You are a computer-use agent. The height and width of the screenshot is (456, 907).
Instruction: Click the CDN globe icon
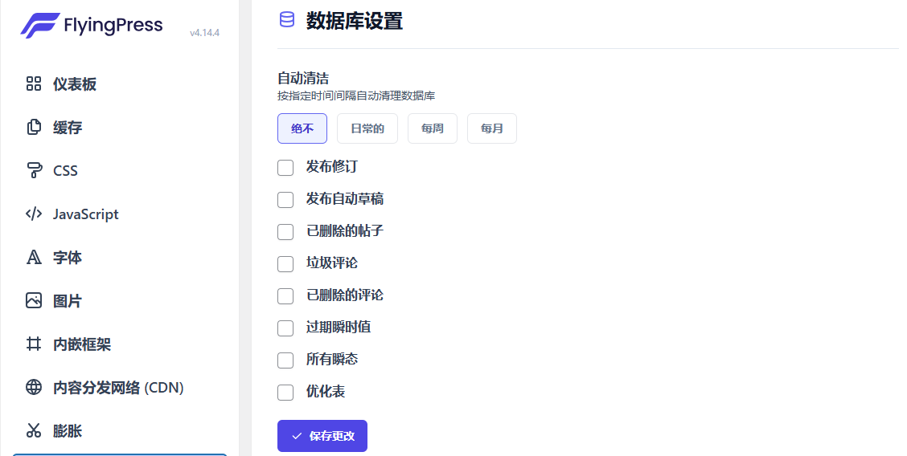click(34, 388)
